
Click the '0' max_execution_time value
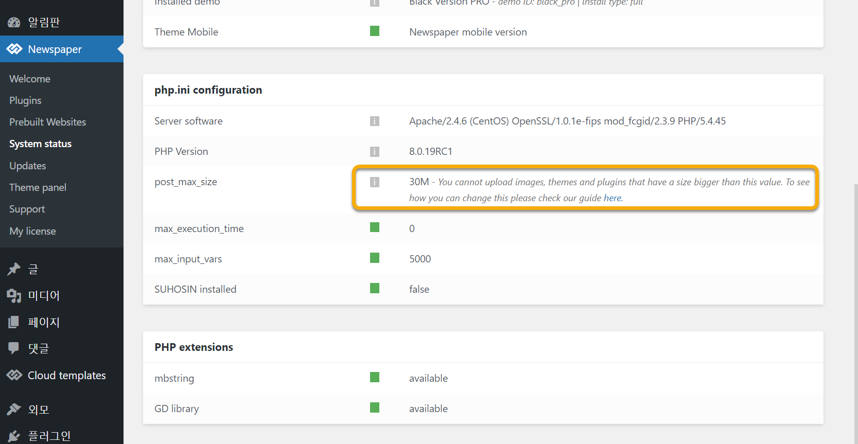pyautogui.click(x=412, y=228)
